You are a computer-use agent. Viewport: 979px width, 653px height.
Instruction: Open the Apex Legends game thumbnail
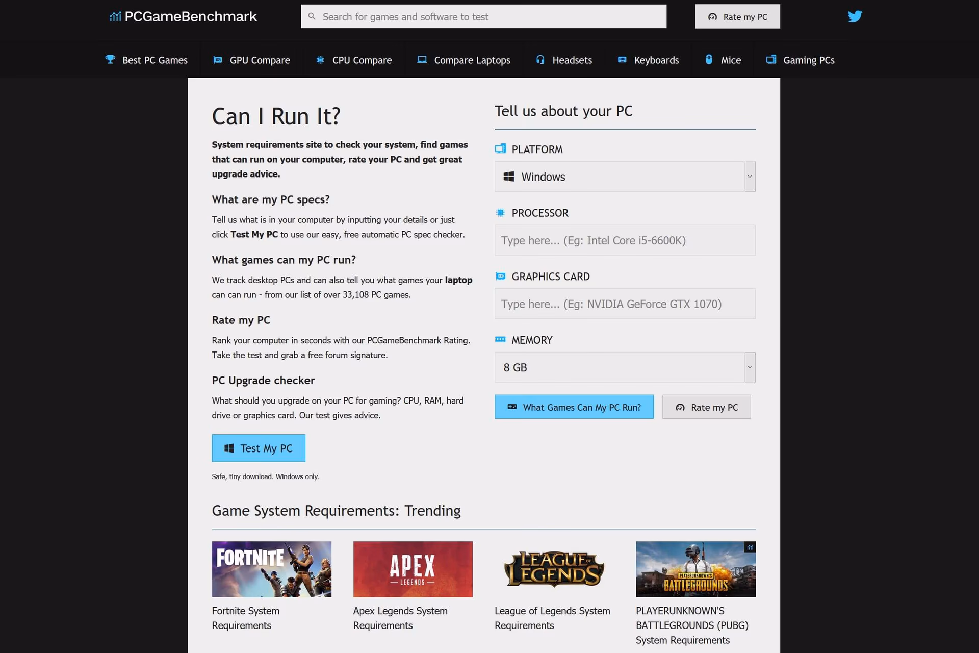[x=413, y=569]
